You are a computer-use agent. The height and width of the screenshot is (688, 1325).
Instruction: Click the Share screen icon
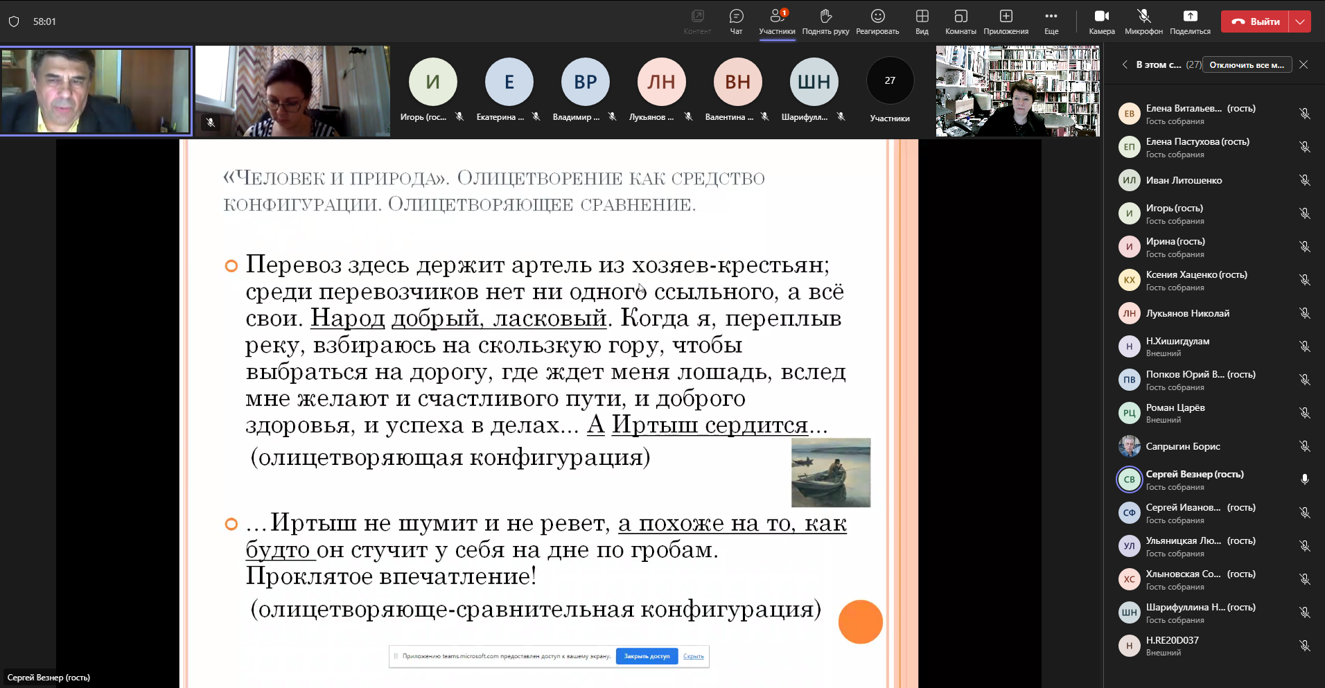1190,21
